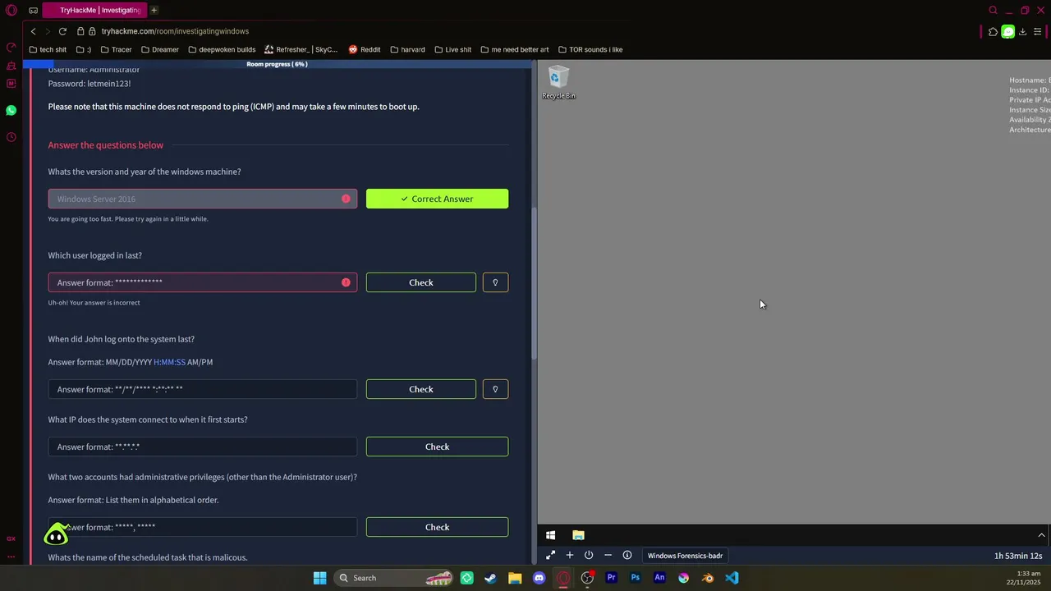This screenshot has width=1051, height=591.
Task: Open the browser tab search magnifier
Action: click(993, 11)
